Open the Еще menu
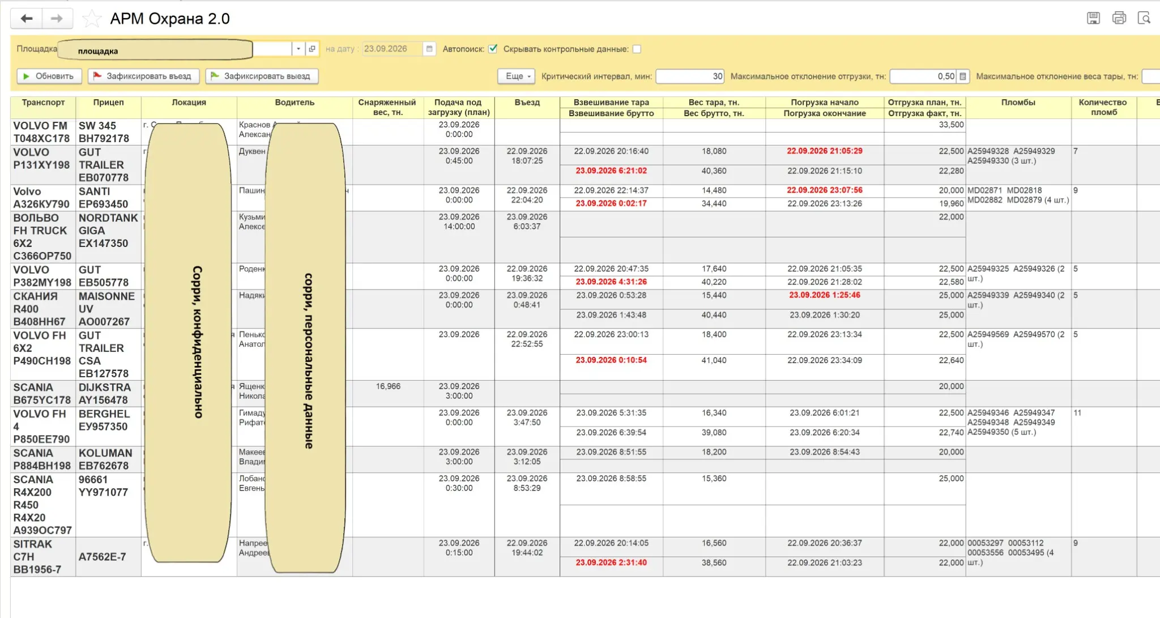Viewport: 1160px width, 618px height. [x=516, y=76]
